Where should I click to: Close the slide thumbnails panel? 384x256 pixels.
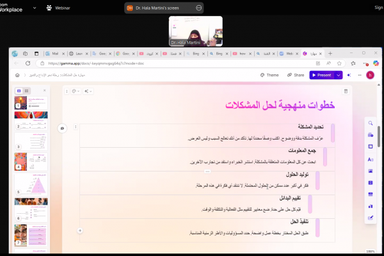coord(44,91)
